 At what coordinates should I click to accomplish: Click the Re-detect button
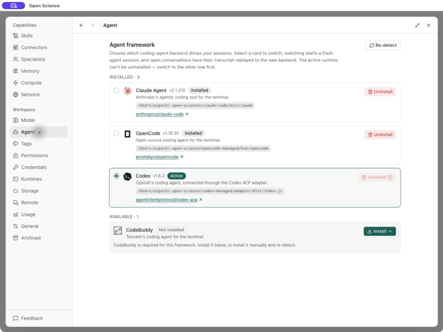tap(383, 45)
